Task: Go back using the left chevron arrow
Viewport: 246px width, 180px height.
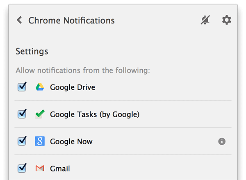Action: (x=19, y=20)
